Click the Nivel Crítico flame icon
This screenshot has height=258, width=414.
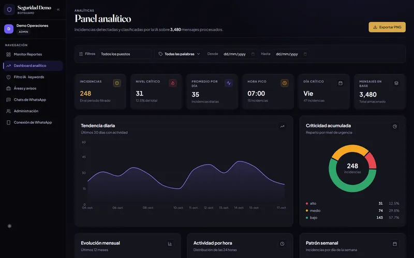click(173, 83)
